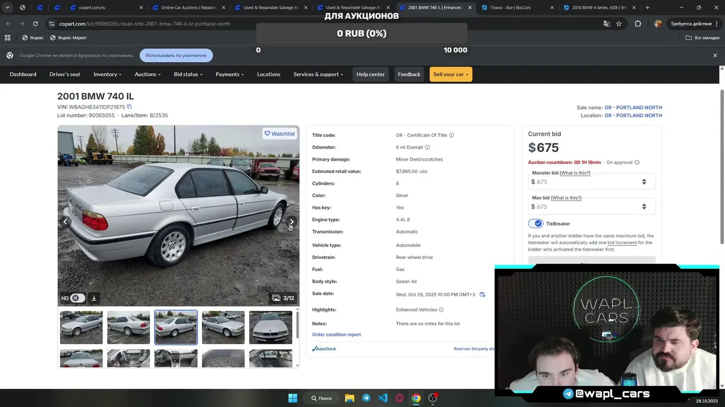Image resolution: width=725 pixels, height=407 pixels.
Task: Open Location OR - PORTLAND NORTH link
Action: click(x=633, y=115)
